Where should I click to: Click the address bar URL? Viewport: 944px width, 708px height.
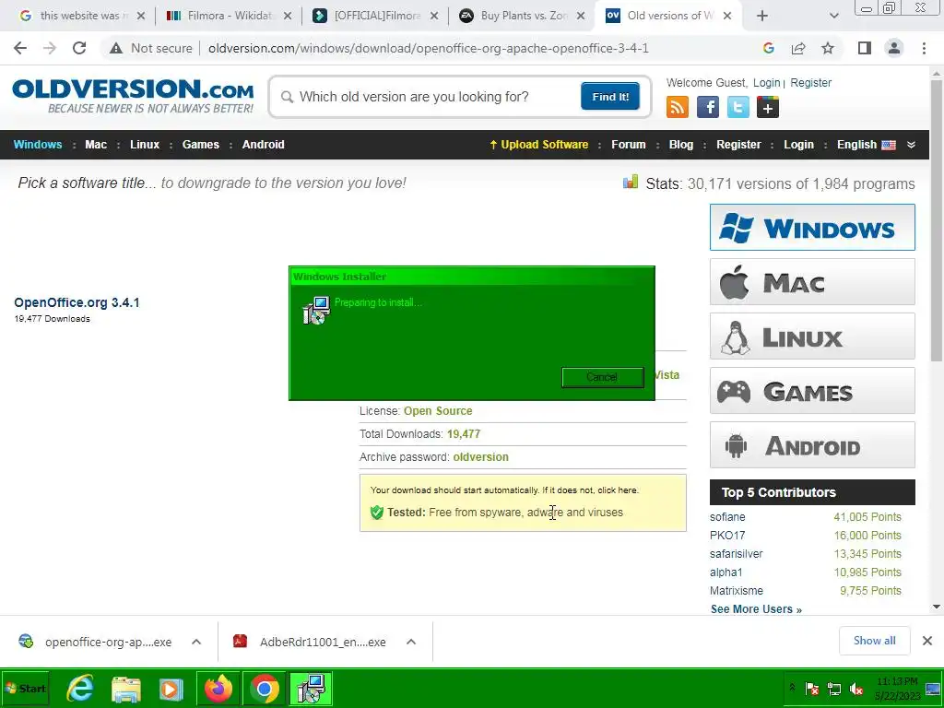pyautogui.click(x=428, y=48)
